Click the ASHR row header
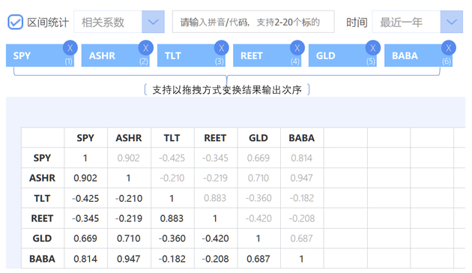The height and width of the screenshot is (273, 472). (x=42, y=178)
